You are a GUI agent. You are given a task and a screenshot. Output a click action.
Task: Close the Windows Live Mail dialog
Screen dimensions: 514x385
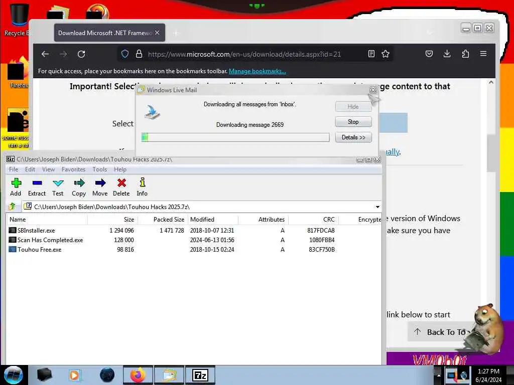373,90
